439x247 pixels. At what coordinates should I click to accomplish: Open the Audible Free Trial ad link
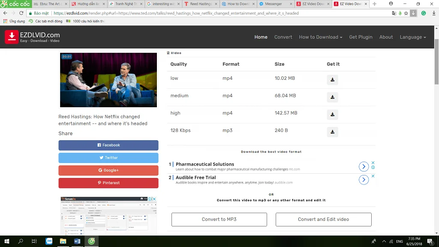[195, 178]
